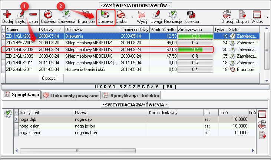Approve the order using Zatwierdź
The image size is (271, 160).
point(66,17)
